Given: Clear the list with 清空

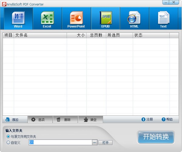Looking at the screenshot, I should pyautogui.click(x=90, y=120).
